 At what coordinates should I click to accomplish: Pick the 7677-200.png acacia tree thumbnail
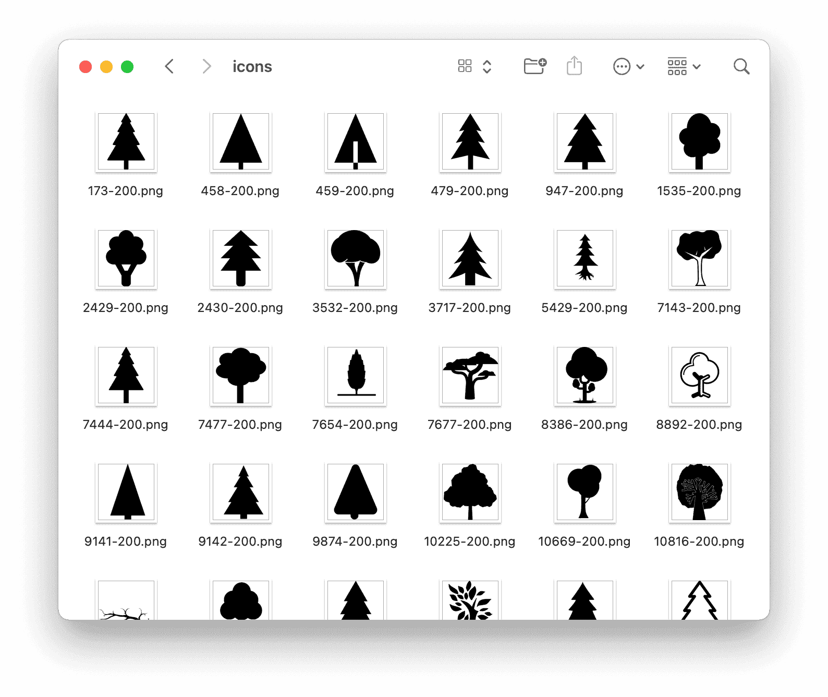[x=470, y=376]
